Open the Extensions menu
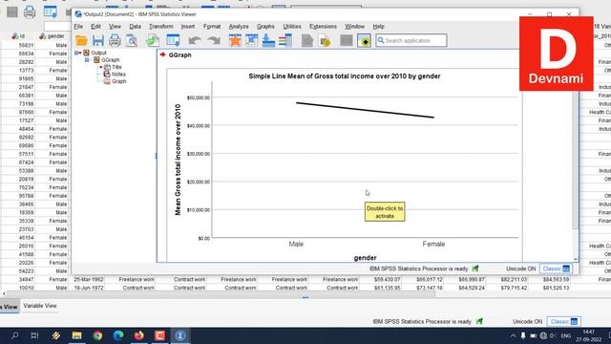 click(x=323, y=27)
